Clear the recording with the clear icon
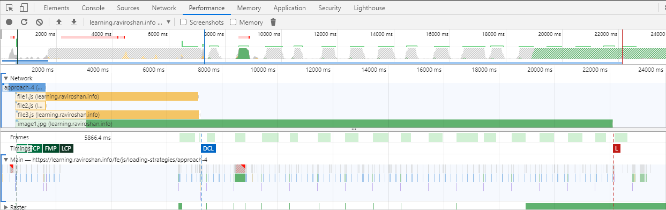Viewport: 666px width, 210px height. tap(39, 22)
